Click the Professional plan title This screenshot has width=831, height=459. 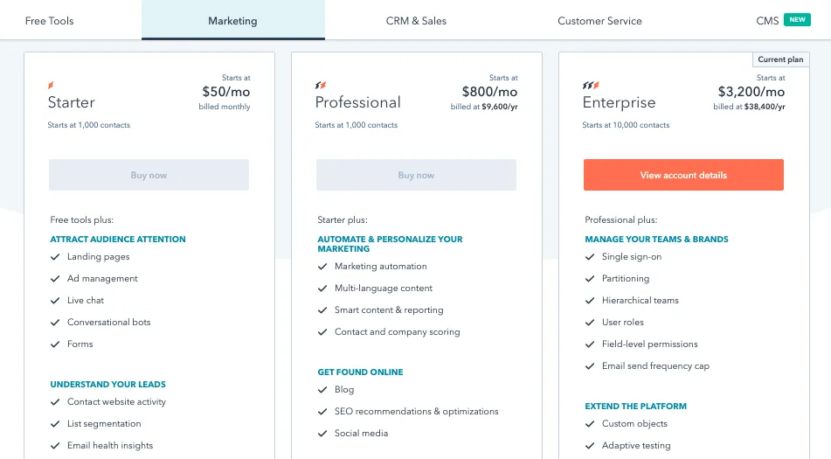pyautogui.click(x=357, y=102)
